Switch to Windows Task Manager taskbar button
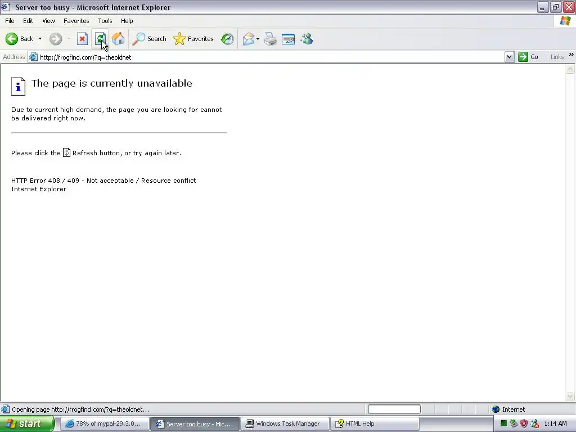This screenshot has width=576, height=432. pyautogui.click(x=285, y=424)
